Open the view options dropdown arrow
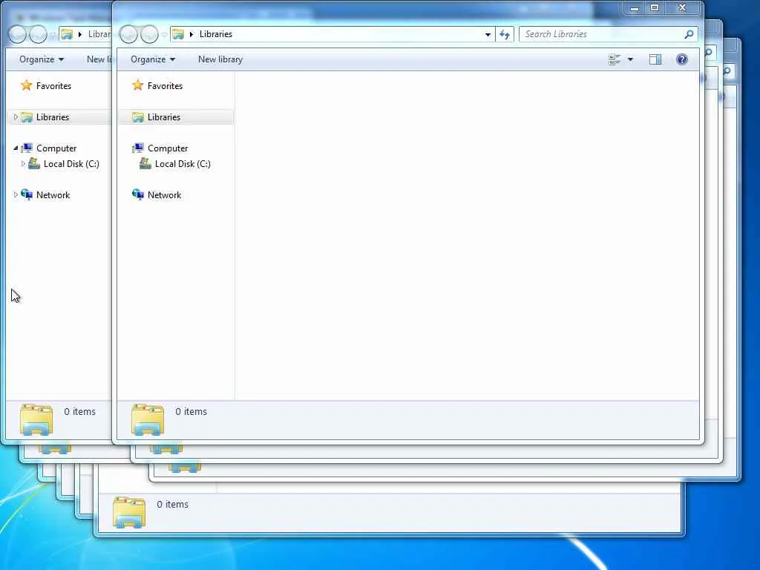760x570 pixels. [630, 59]
